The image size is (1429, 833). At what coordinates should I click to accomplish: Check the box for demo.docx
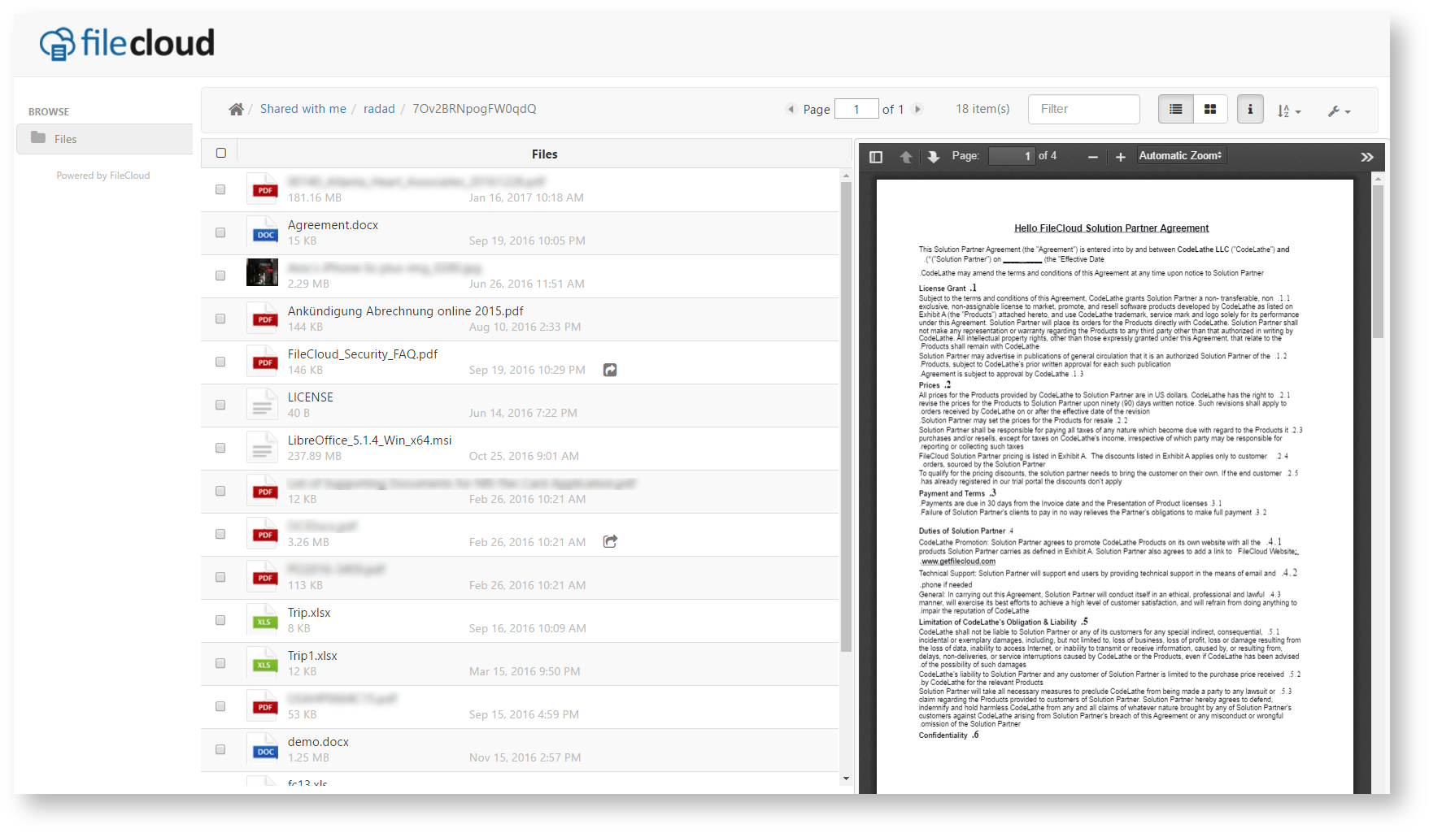coord(220,749)
